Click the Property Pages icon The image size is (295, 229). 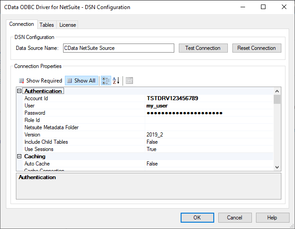tap(129, 81)
